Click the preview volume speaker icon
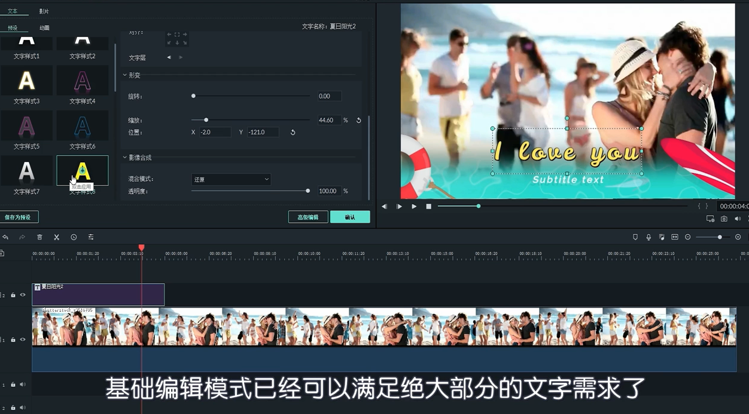749x414 pixels. click(x=738, y=219)
